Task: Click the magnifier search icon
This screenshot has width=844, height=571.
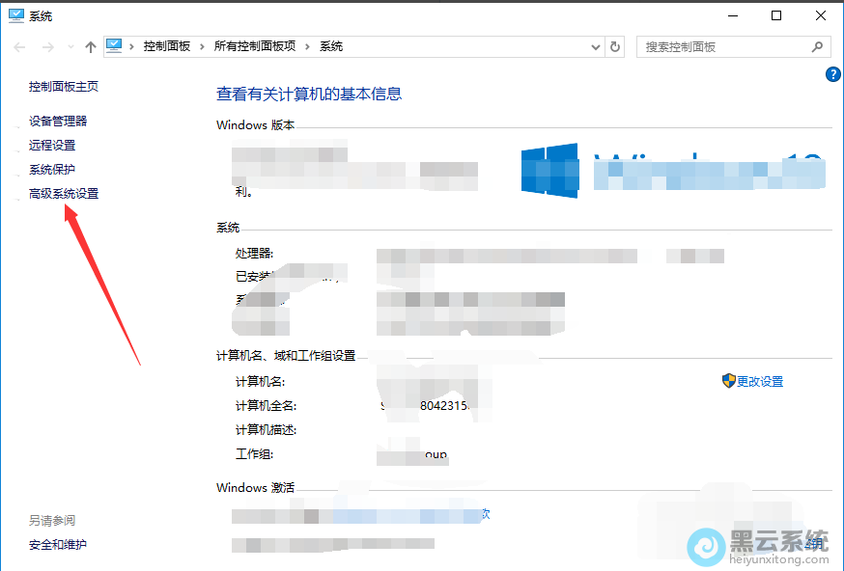Action: (x=817, y=46)
